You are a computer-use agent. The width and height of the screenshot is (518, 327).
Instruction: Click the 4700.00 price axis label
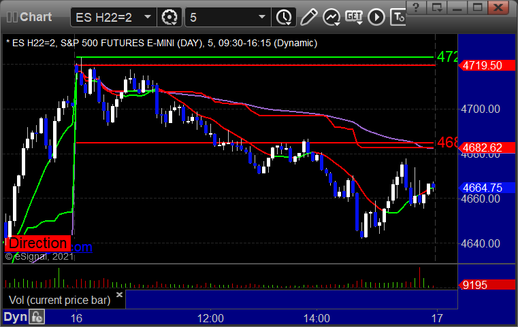481,109
